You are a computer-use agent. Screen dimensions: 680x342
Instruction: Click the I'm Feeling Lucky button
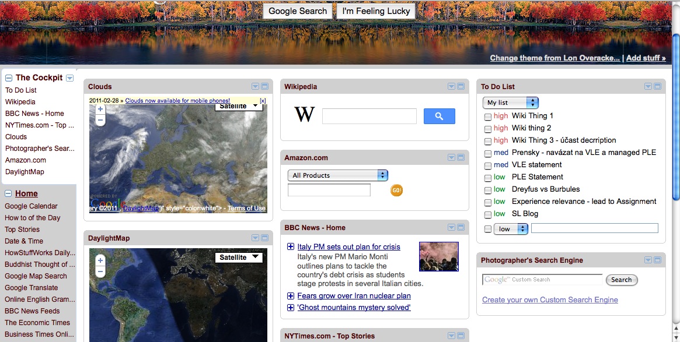click(x=376, y=11)
